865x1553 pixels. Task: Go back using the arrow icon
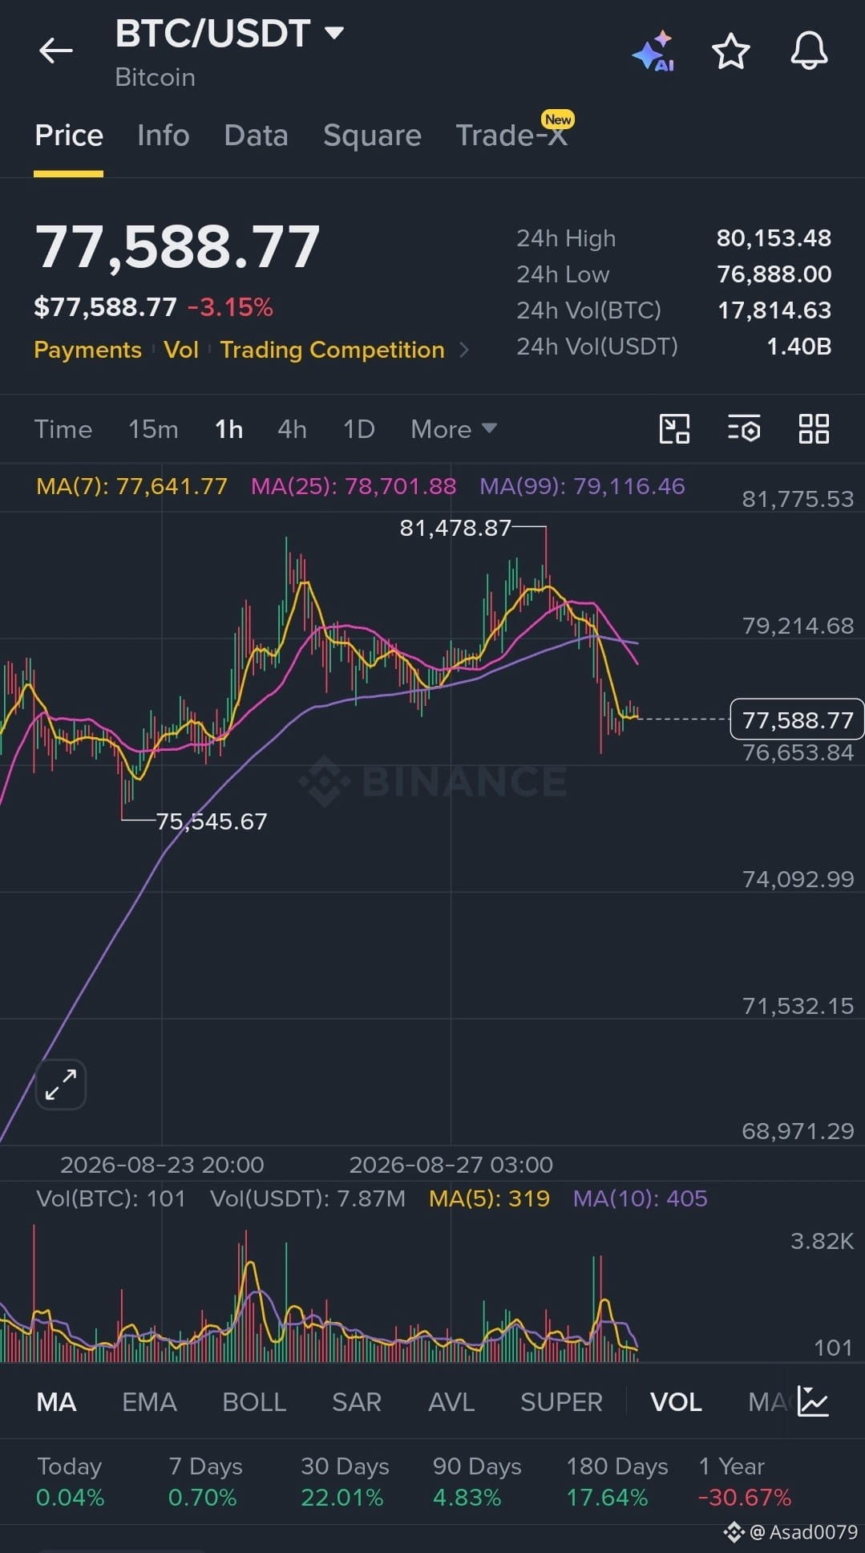(55, 51)
